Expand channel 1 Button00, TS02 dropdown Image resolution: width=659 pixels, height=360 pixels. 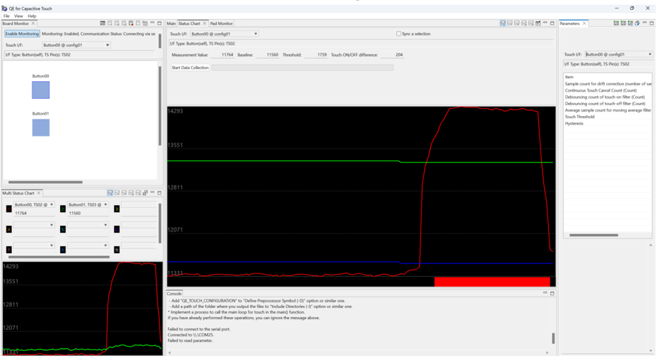(52, 205)
